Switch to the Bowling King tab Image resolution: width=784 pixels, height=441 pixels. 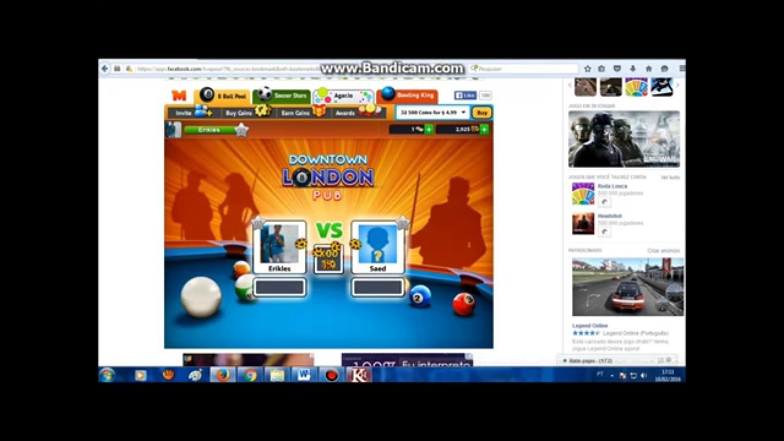[407, 96]
